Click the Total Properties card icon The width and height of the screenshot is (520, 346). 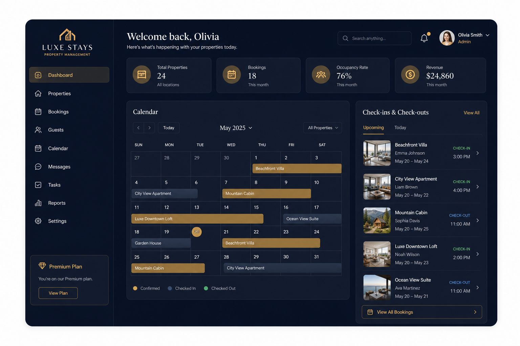coord(142,74)
